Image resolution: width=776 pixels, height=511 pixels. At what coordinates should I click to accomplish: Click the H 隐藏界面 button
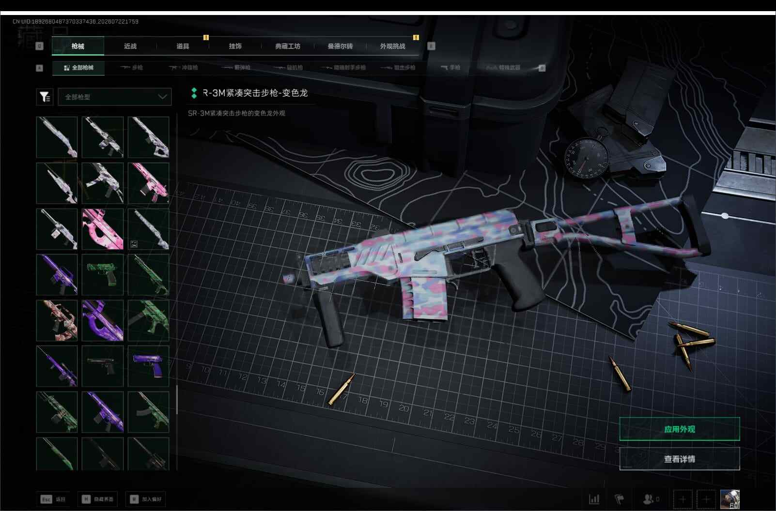click(97, 499)
